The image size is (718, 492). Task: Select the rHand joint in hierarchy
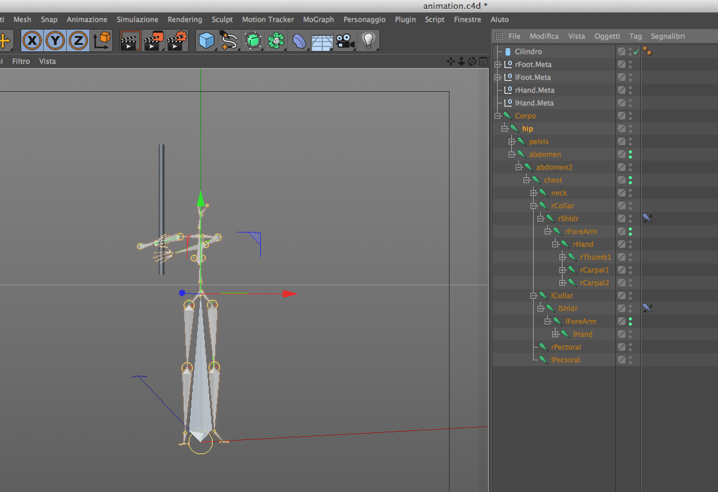pos(583,244)
